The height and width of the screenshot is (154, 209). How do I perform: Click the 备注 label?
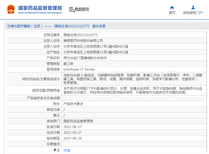[x=56, y=115]
